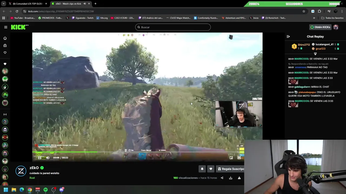Click the live broadcast icon in sidebar
Image resolution: width=346 pixels, height=194 pixels.
(x=5, y=114)
